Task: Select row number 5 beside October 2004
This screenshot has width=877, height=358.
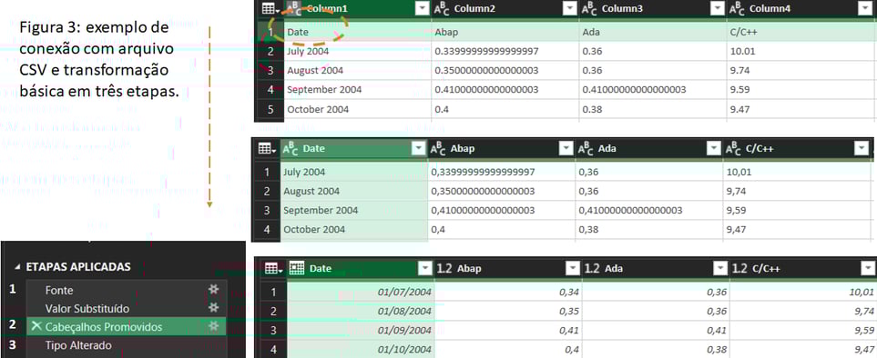Action: [x=270, y=109]
